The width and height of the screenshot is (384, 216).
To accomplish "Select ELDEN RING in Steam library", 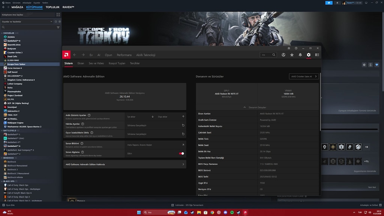I will (13, 60).
